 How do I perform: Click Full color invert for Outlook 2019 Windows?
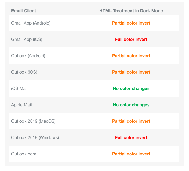[131, 138]
